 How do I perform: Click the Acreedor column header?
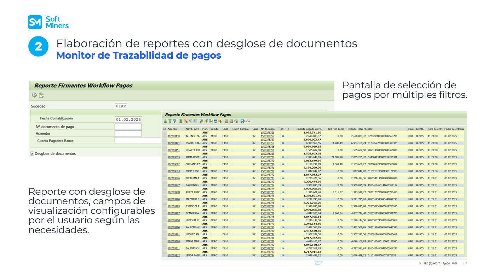click(x=173, y=129)
